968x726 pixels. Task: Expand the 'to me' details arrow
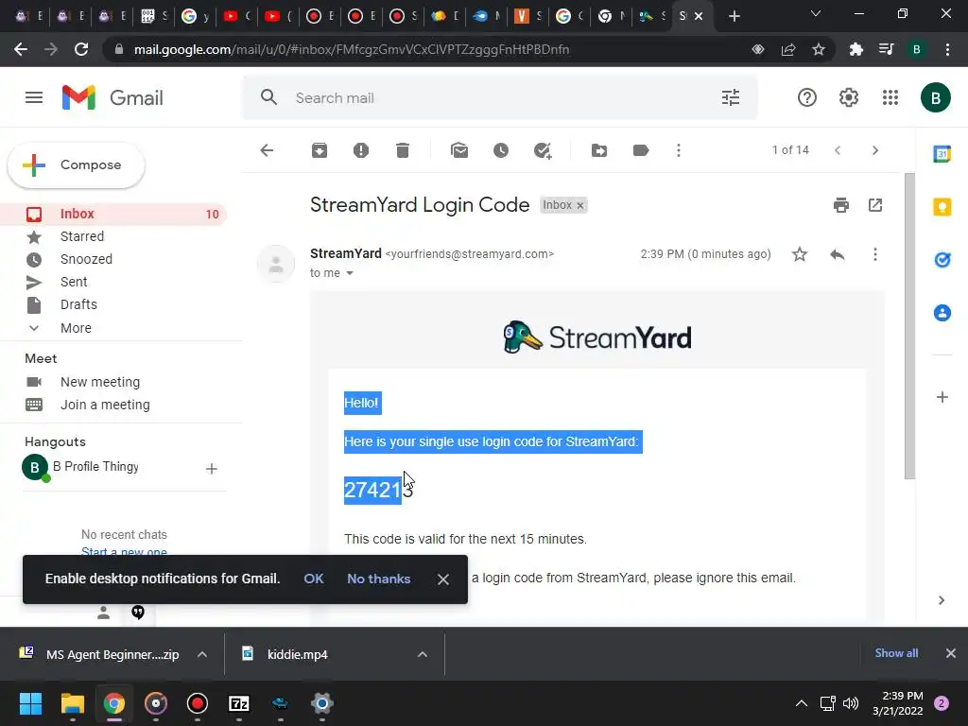(350, 273)
